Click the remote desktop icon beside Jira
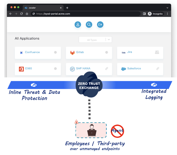This screenshot has width=177, height=155. 157,52
